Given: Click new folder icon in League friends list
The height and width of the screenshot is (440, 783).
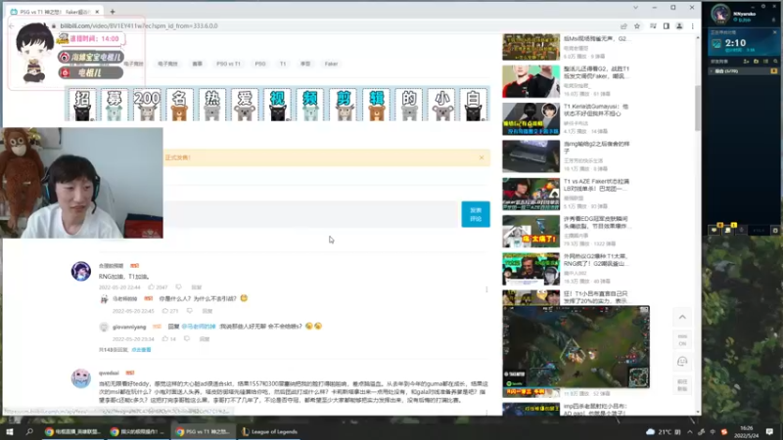Looking at the screenshot, I should (x=756, y=62).
